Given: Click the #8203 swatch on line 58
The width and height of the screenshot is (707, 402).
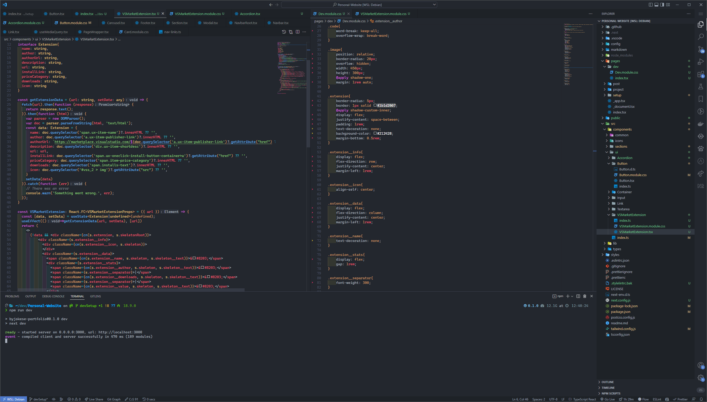Looking at the screenshot, I should tap(194, 258).
